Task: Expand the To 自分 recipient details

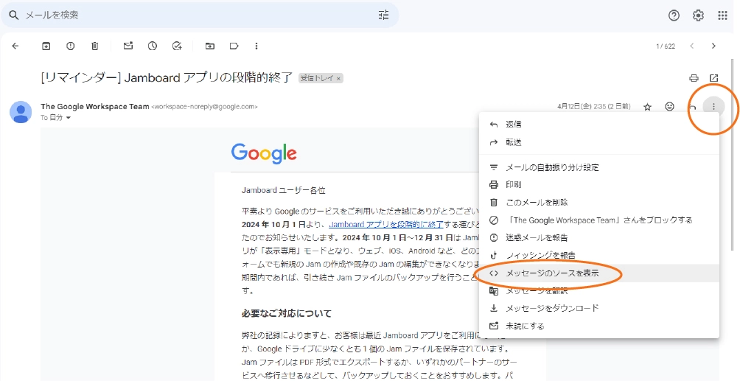Action: pyautogui.click(x=69, y=118)
